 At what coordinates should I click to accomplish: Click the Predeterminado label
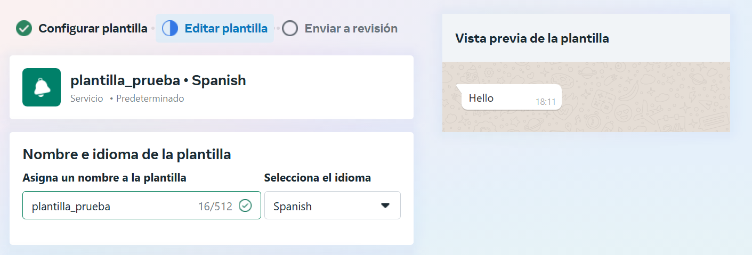point(150,98)
